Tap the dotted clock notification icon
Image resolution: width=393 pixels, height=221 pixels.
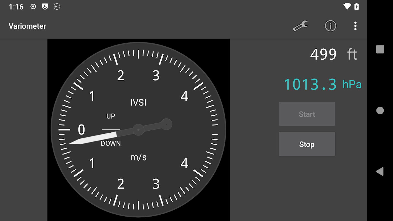point(57,7)
